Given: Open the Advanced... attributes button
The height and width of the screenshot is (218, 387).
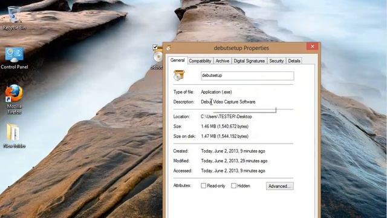Looking at the screenshot, I should tap(279, 186).
